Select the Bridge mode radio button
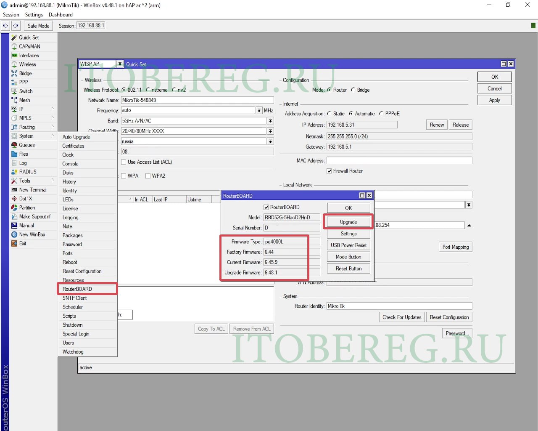Image resolution: width=538 pixels, height=431 pixels. 353,90
